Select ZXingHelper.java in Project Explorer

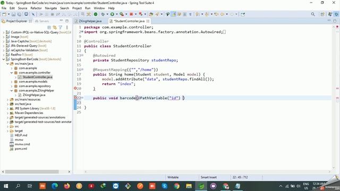[x=34, y=95]
